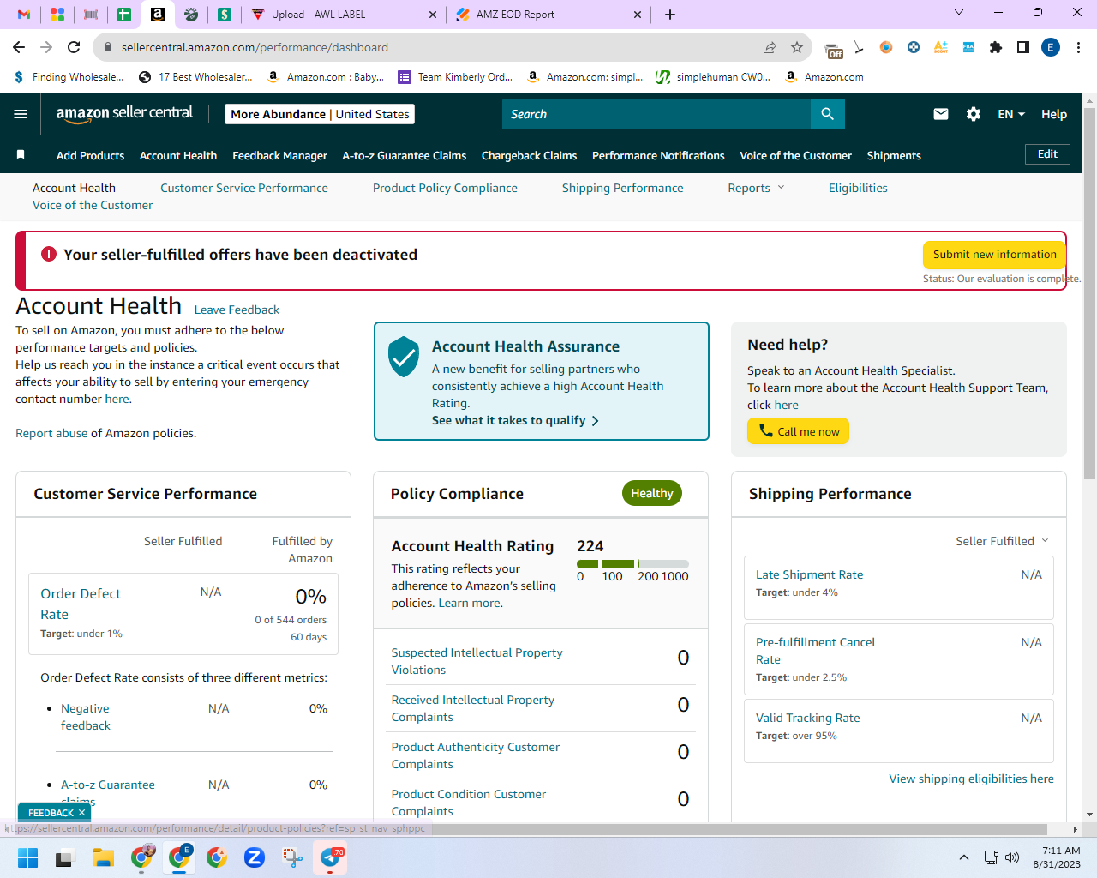Open the settings gear icon

click(974, 114)
